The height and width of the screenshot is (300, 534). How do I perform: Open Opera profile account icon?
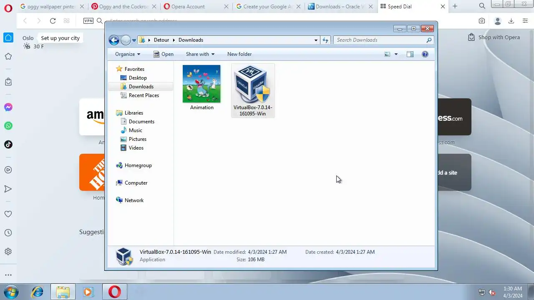pos(497,21)
